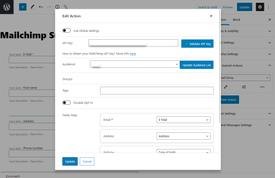
Task: Open the Address field map dropdown
Action: [x=183, y=136]
